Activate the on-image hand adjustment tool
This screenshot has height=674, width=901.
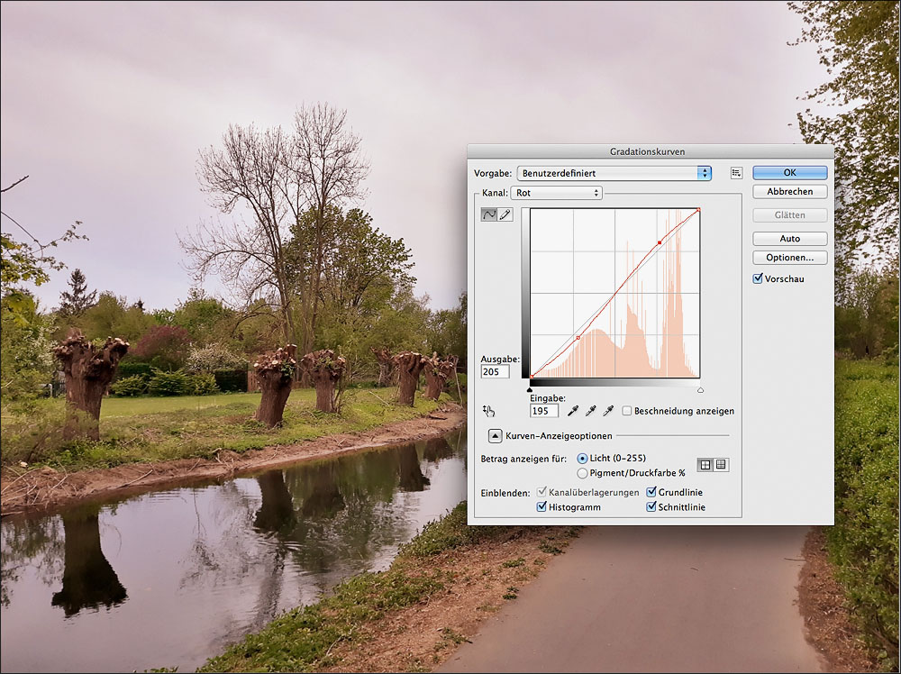click(488, 411)
